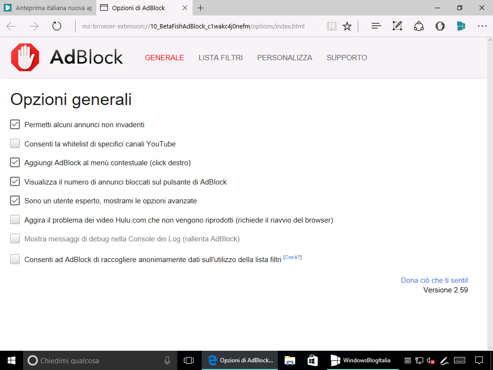The height and width of the screenshot is (370, 493).
Task: Uncheck Permetti alcuni annunci non invadenti
Action: click(x=15, y=125)
